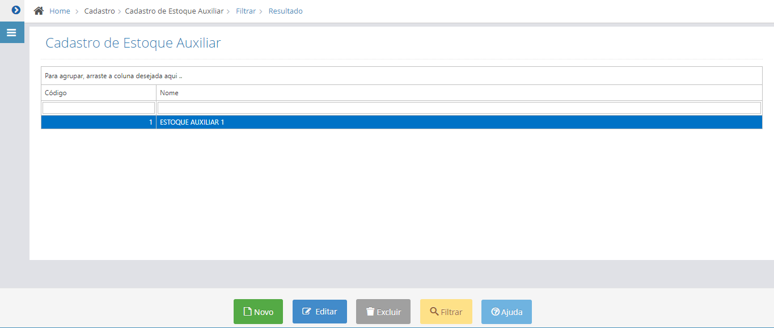Select the Resultado breadcrumb
Viewport: 774px width, 328px height.
(285, 11)
